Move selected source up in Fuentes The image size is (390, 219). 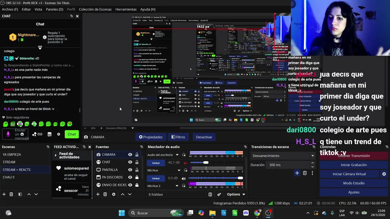point(122,194)
